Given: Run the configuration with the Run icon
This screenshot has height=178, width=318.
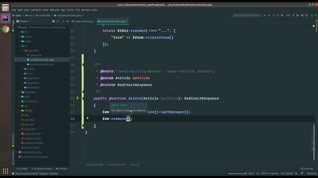Looking at the screenshot, I should (x=265, y=15).
